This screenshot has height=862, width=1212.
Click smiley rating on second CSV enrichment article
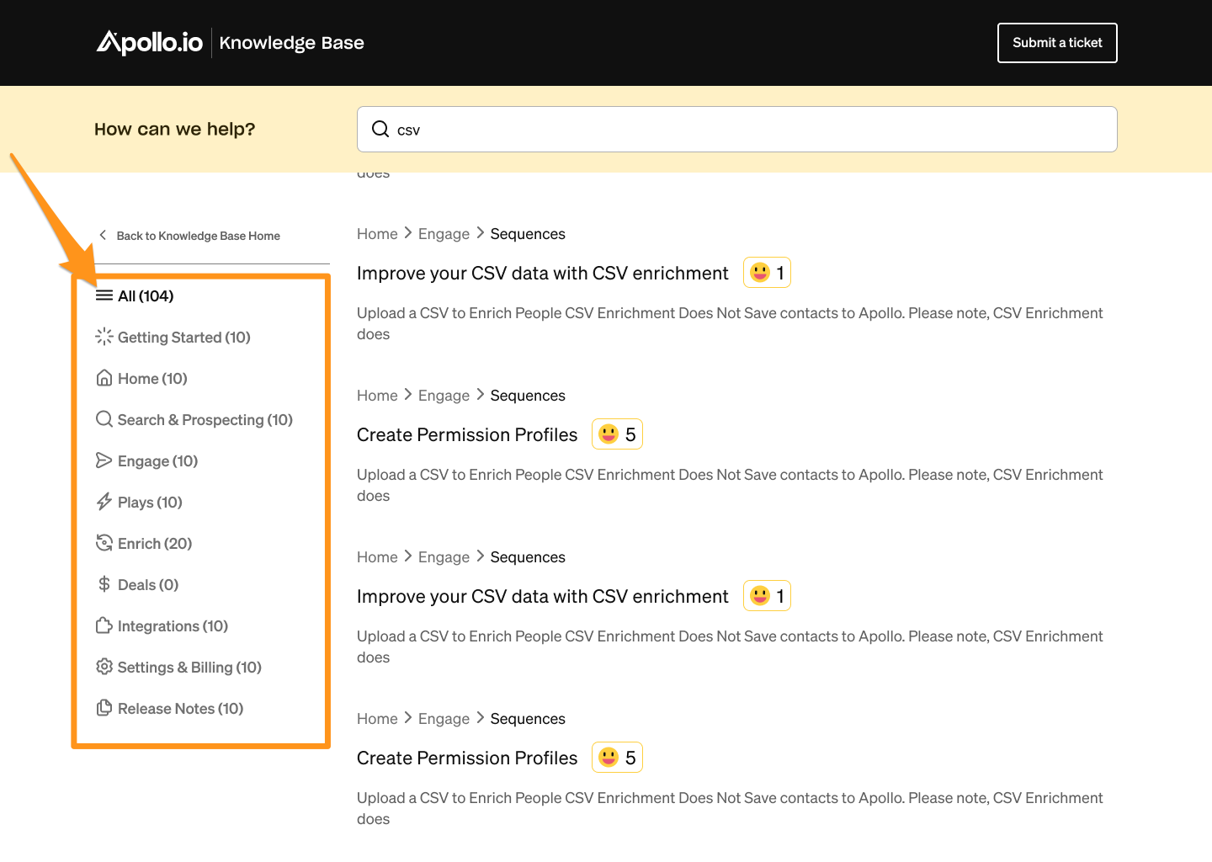pyautogui.click(x=767, y=596)
